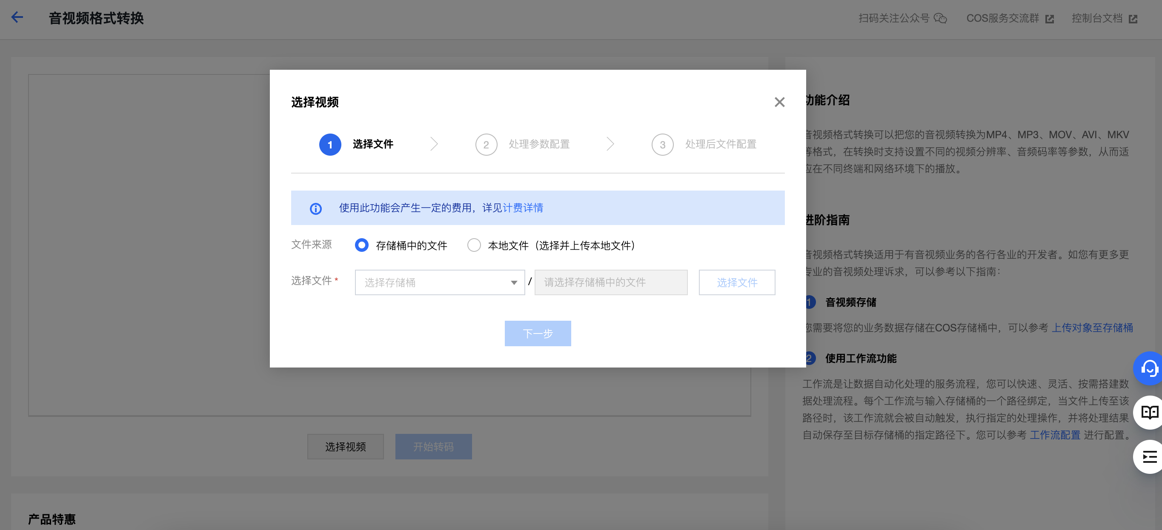Click step 2 处理参数配置
Screen dimensions: 1162x530
click(538, 144)
